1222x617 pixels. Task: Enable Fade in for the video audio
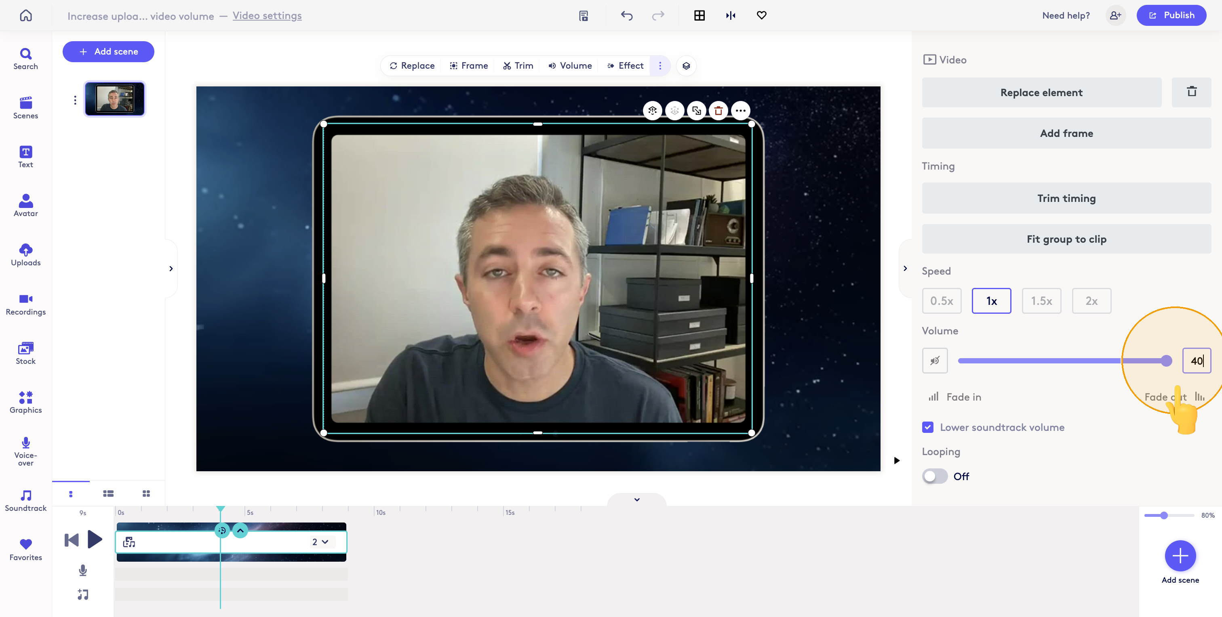tap(955, 397)
